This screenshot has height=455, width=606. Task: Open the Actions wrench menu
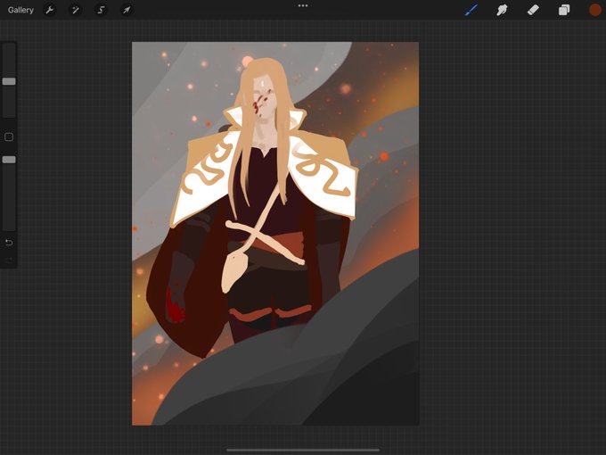50,10
